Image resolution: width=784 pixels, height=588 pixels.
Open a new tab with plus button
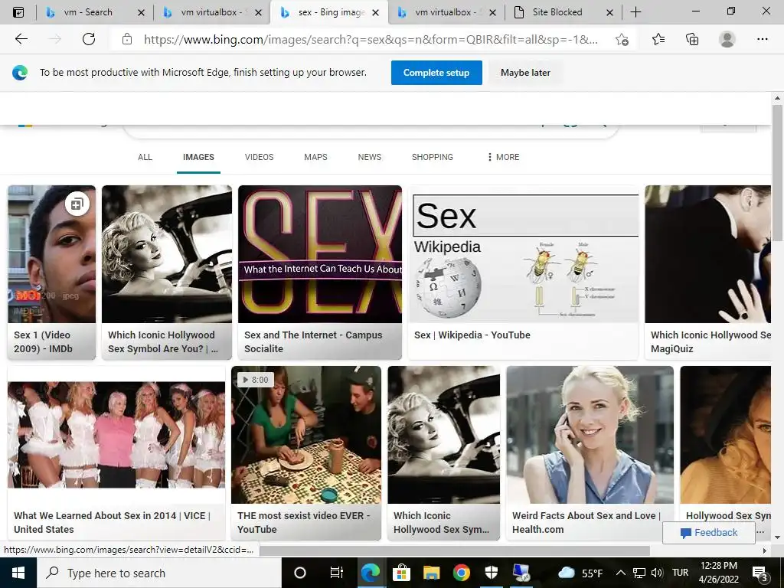pyautogui.click(x=635, y=12)
